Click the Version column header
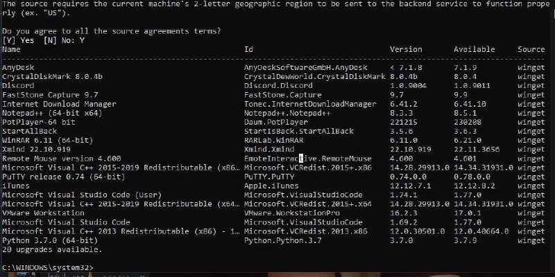 point(406,49)
